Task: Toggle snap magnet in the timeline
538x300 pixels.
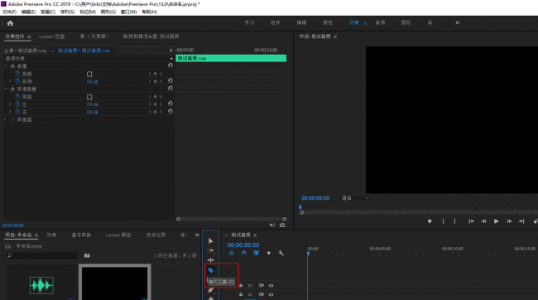Action: tap(243, 253)
